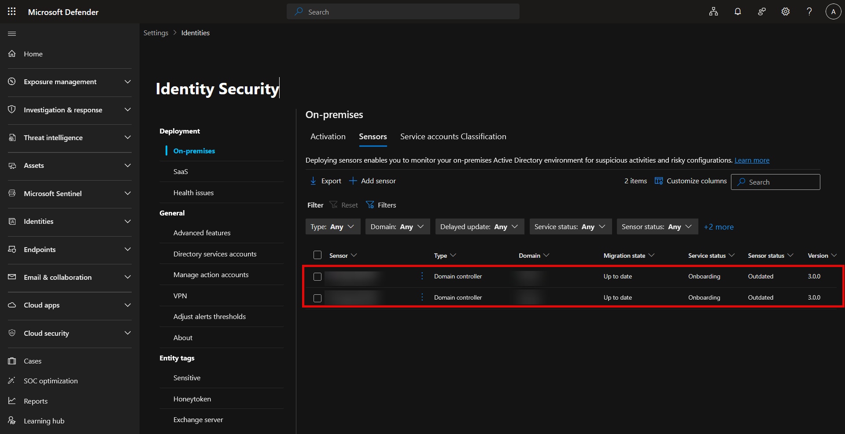This screenshot has height=434, width=845.
Task: Open the app launcher waffle icon
Action: 12,11
